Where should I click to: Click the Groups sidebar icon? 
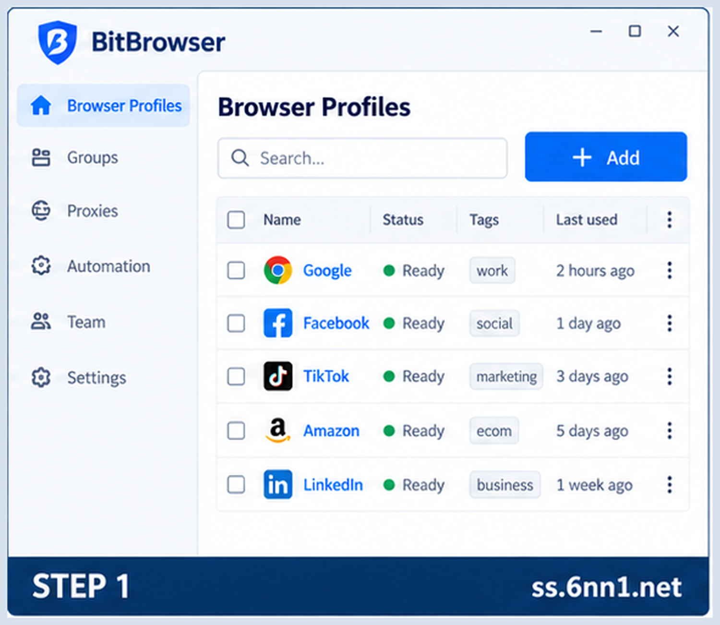point(41,157)
